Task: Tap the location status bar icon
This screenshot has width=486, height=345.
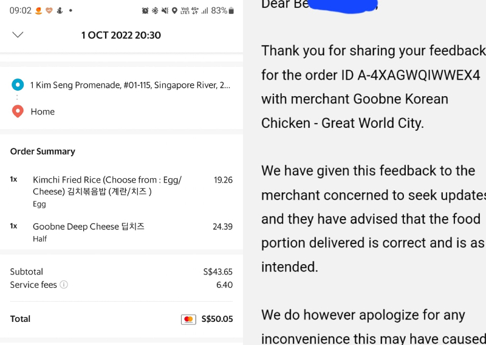Action: 174,11
